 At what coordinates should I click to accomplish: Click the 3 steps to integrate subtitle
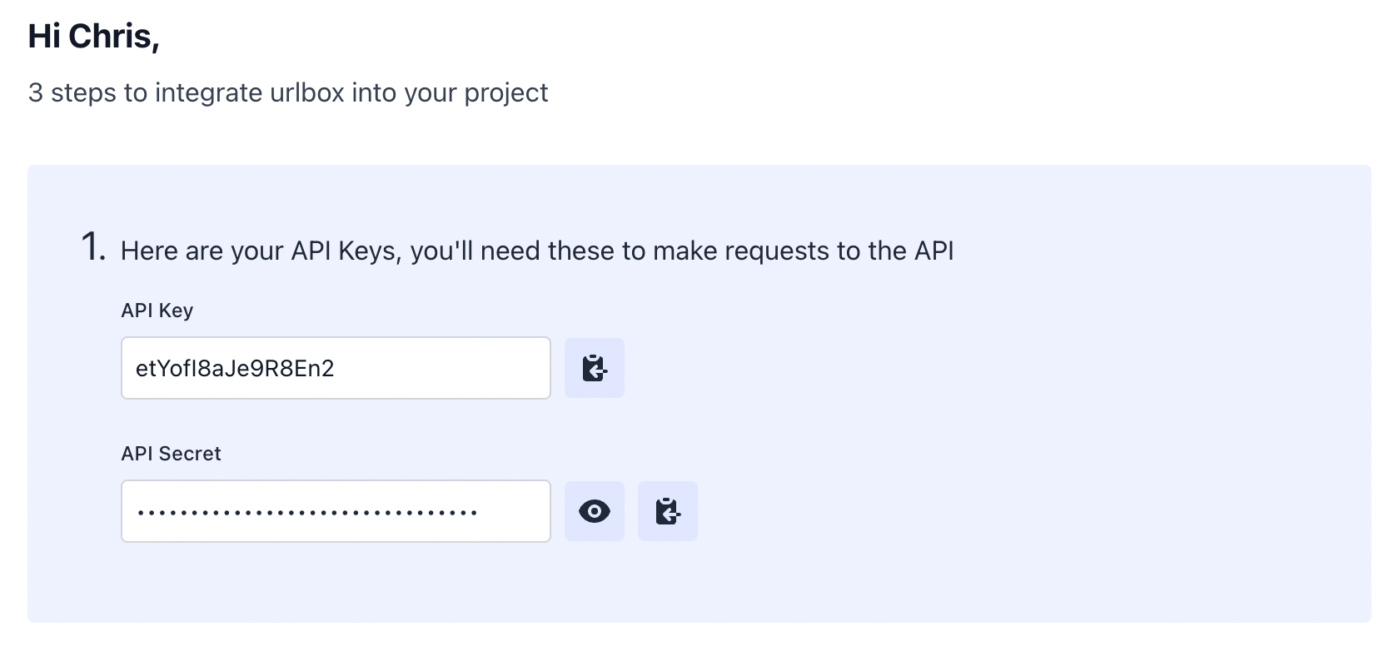tap(288, 92)
